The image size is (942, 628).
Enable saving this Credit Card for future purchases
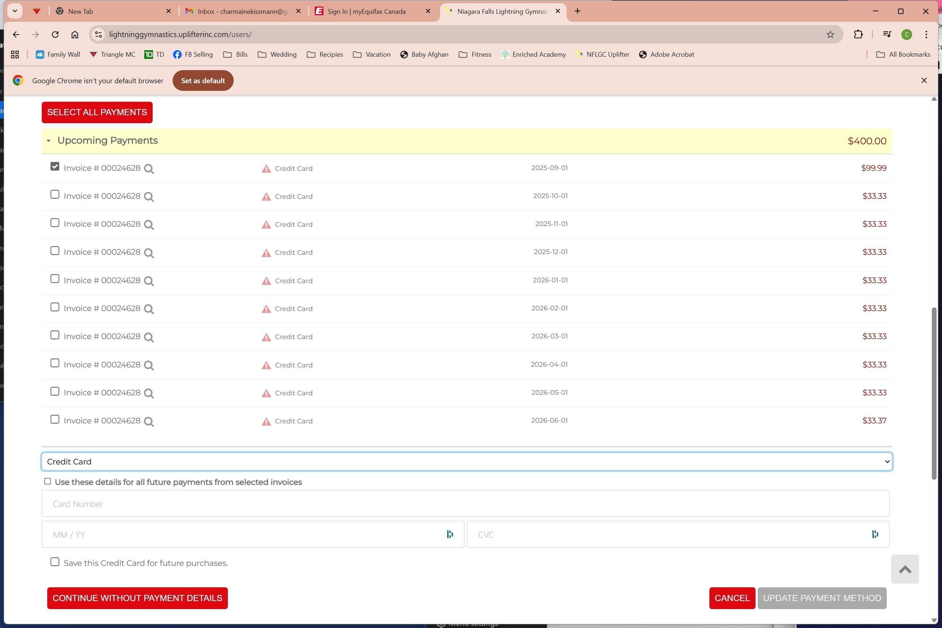click(55, 562)
